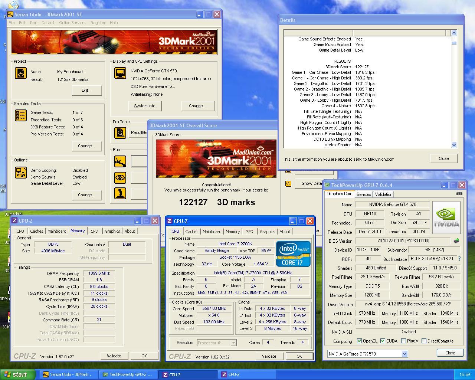Open Mainboard tab in CPU-Z processor window
This screenshot has width=475, height=380.
212,231
